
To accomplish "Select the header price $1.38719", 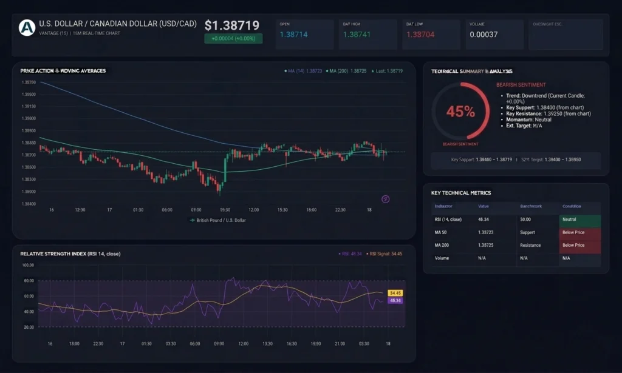I will click(231, 25).
